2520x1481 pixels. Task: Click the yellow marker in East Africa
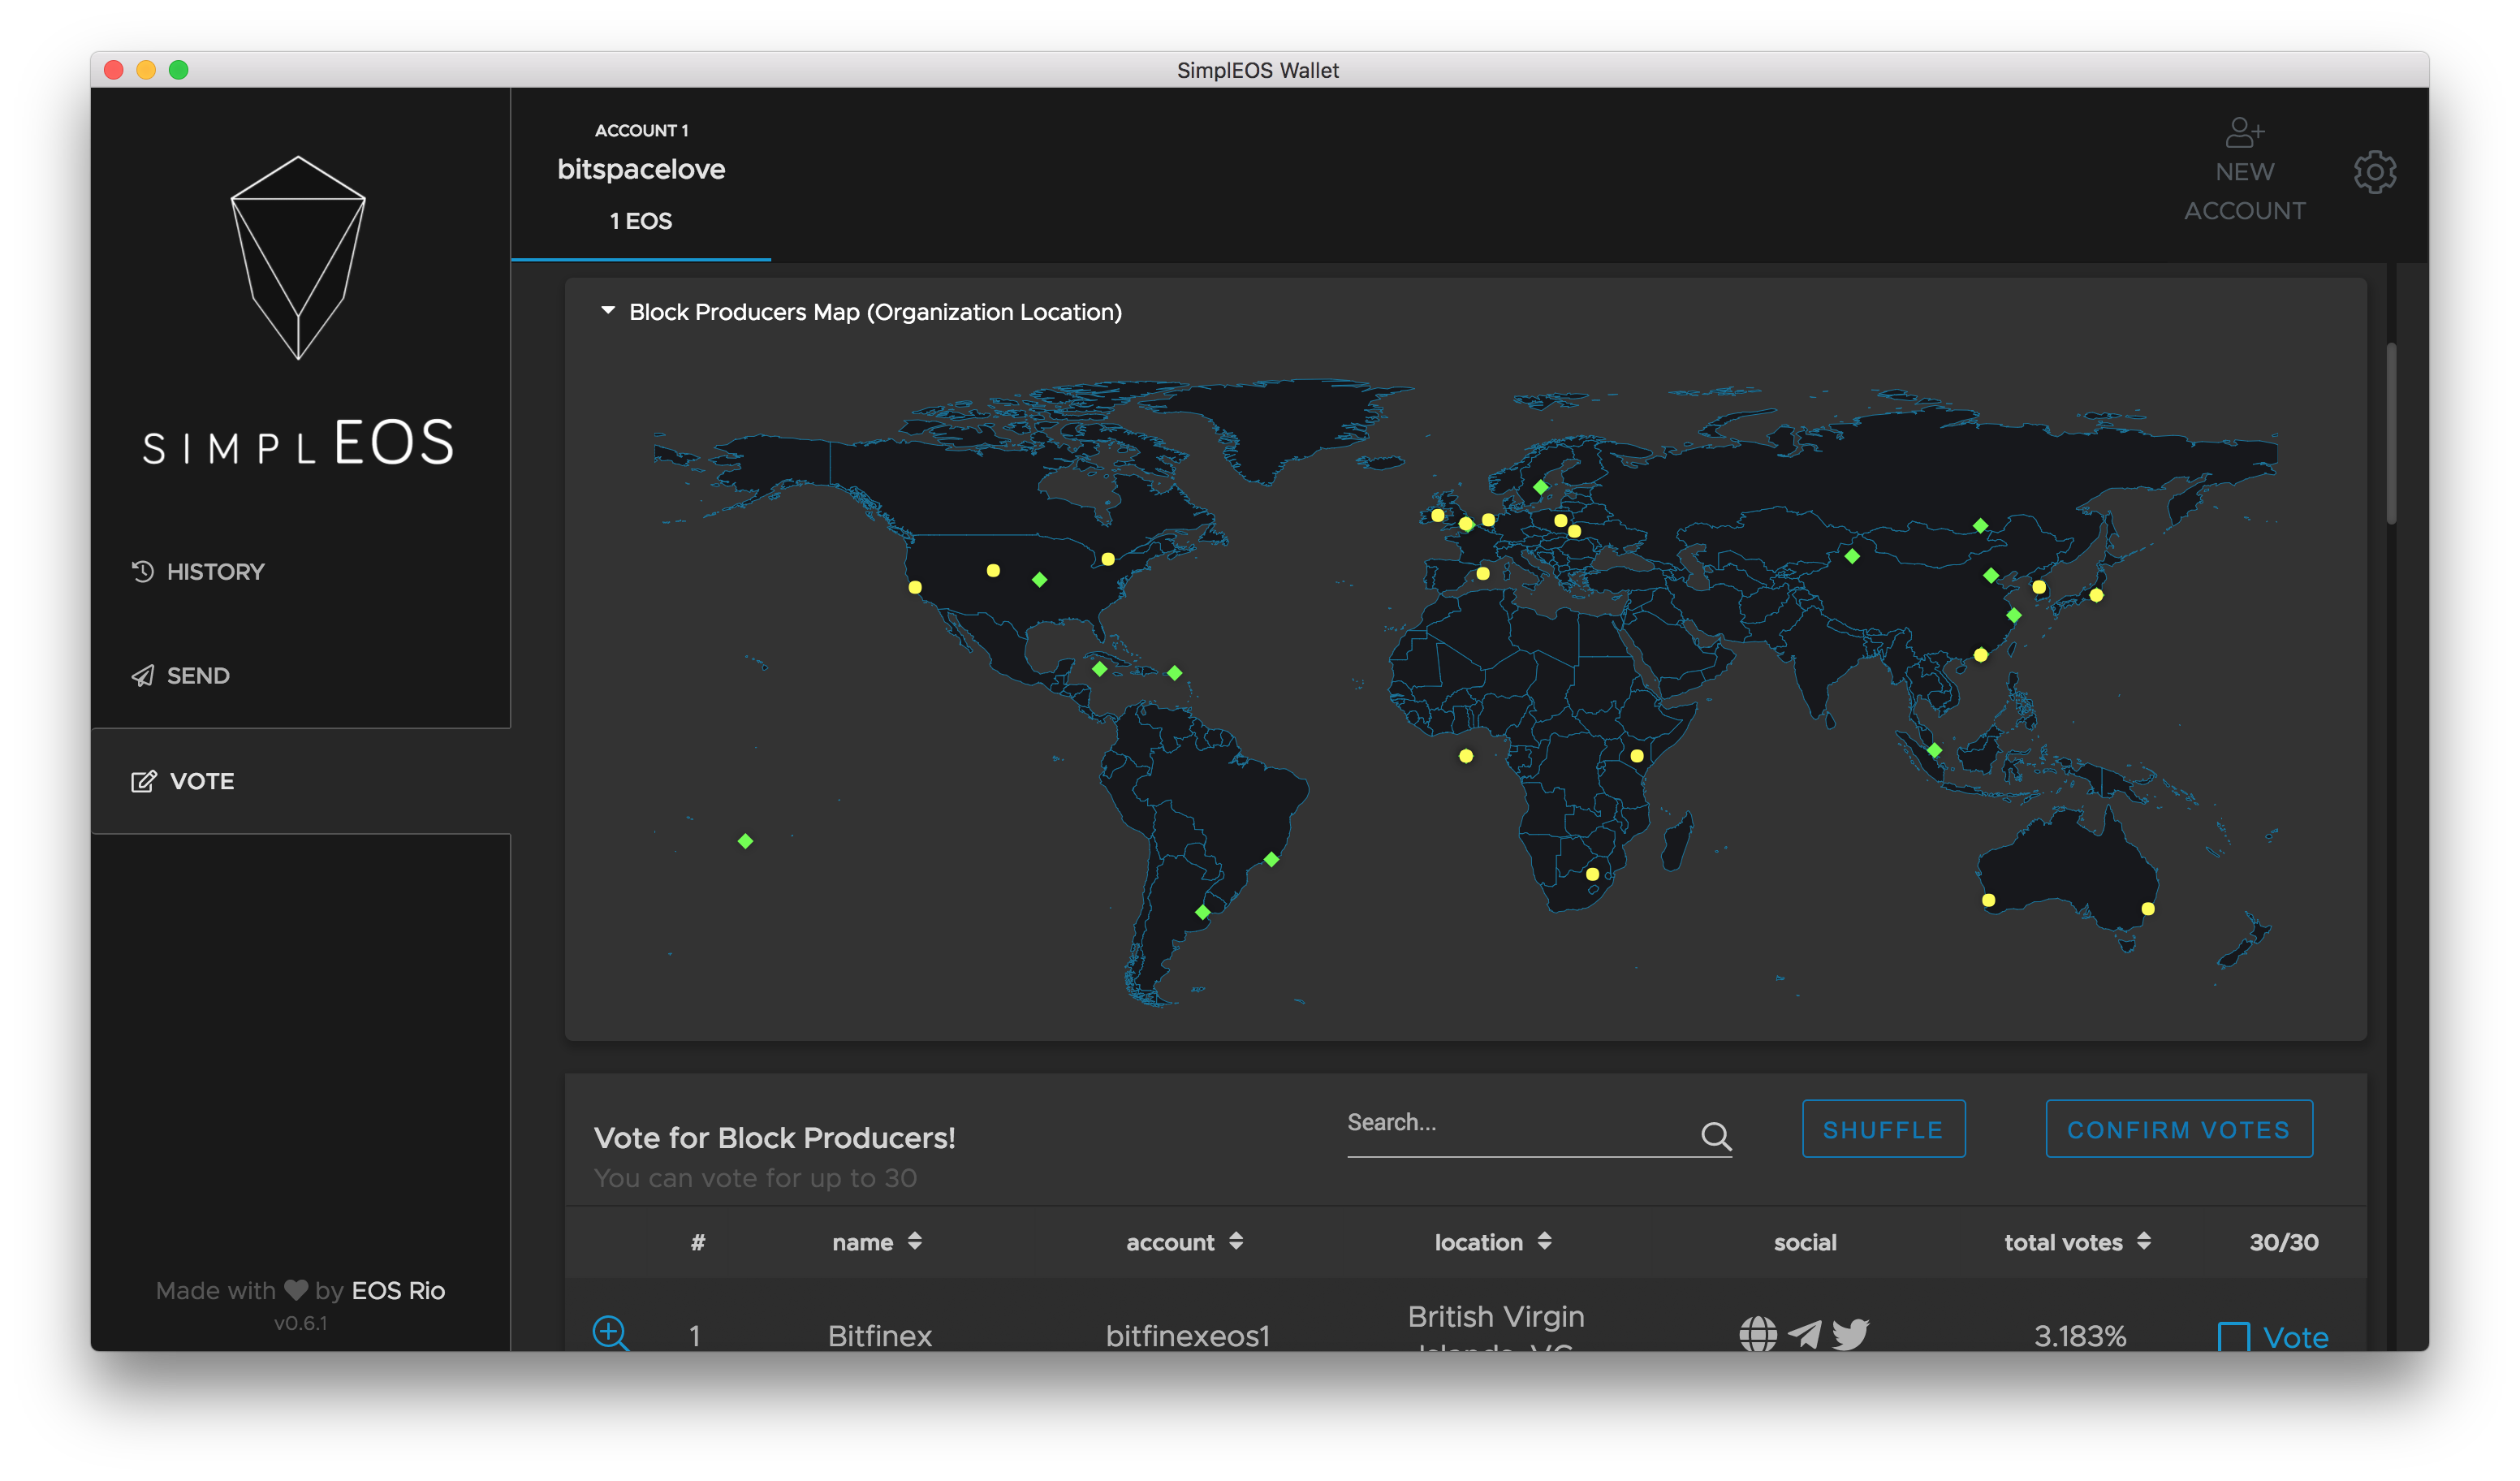tap(1637, 756)
